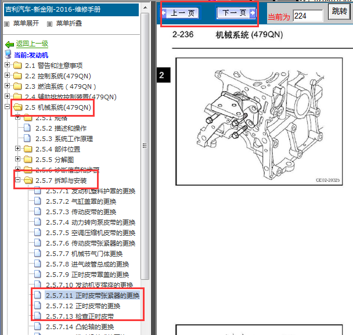Image resolution: width=353 pixels, height=335 pixels.
Task: Expand the 2.4 辅助排放控制装置 node
Action: tap(7, 96)
